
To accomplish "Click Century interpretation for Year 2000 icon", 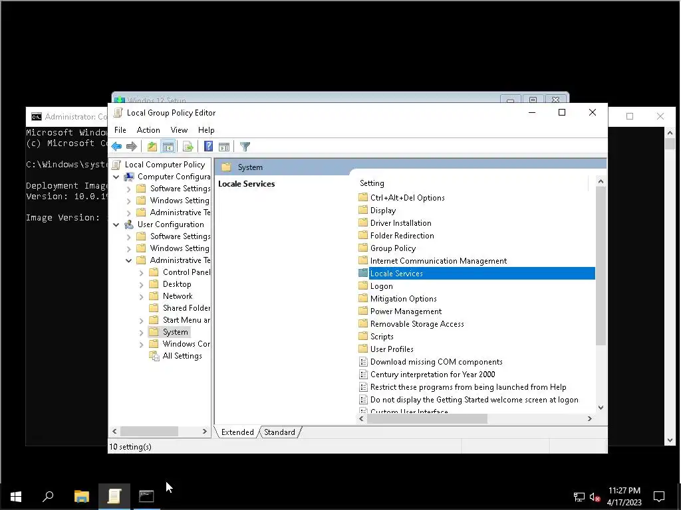I will click(363, 375).
